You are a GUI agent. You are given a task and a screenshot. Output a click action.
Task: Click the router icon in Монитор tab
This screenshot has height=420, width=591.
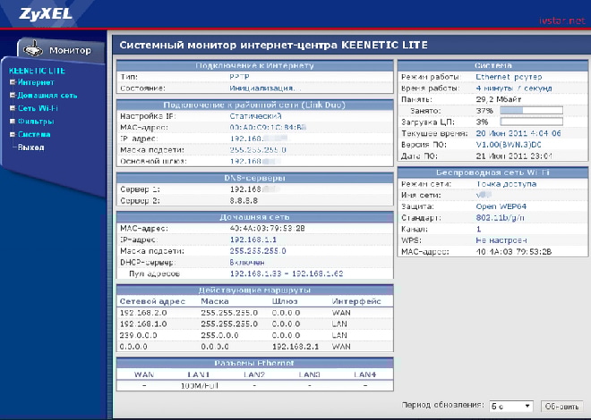(33, 49)
